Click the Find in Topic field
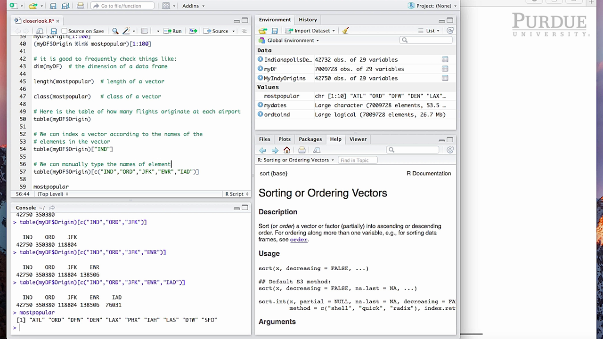The width and height of the screenshot is (603, 339). tap(358, 160)
